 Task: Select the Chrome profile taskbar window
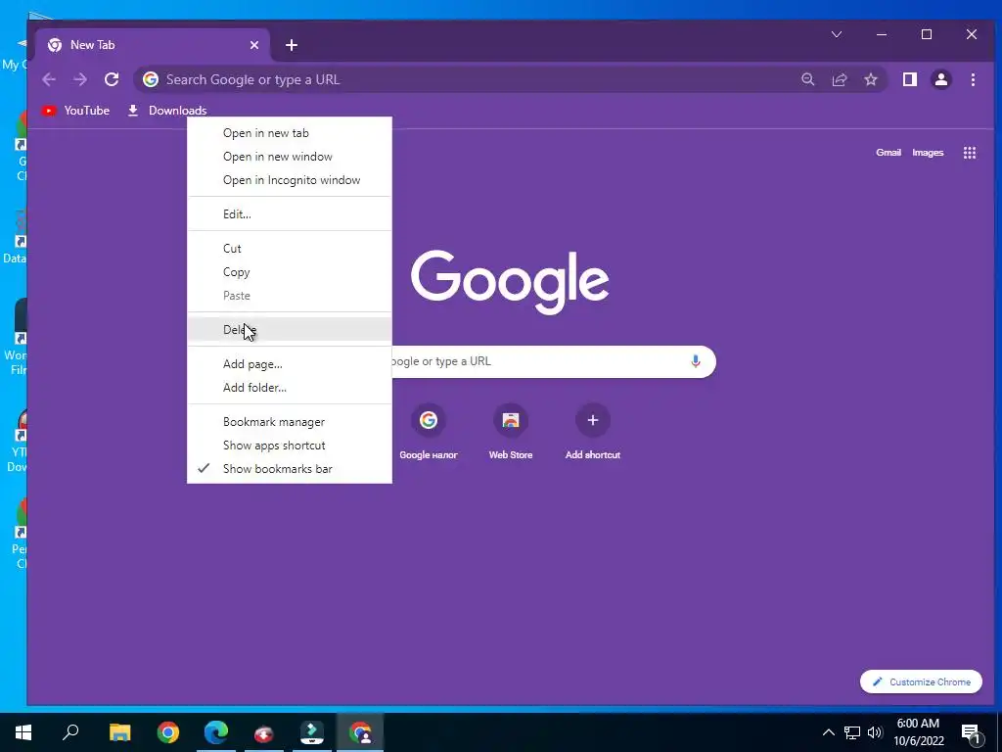pos(360,732)
